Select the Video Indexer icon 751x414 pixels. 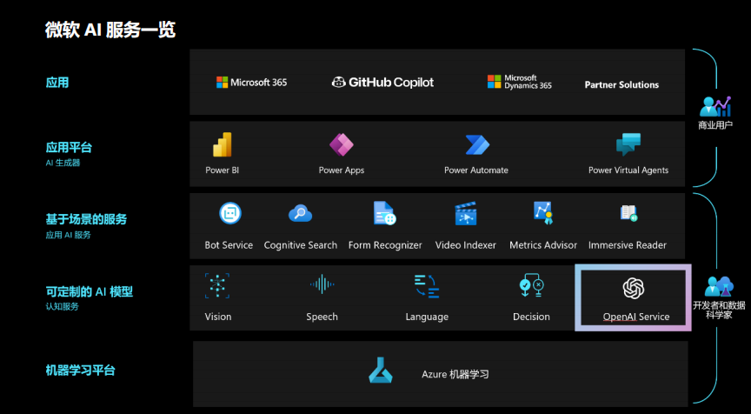click(x=466, y=214)
